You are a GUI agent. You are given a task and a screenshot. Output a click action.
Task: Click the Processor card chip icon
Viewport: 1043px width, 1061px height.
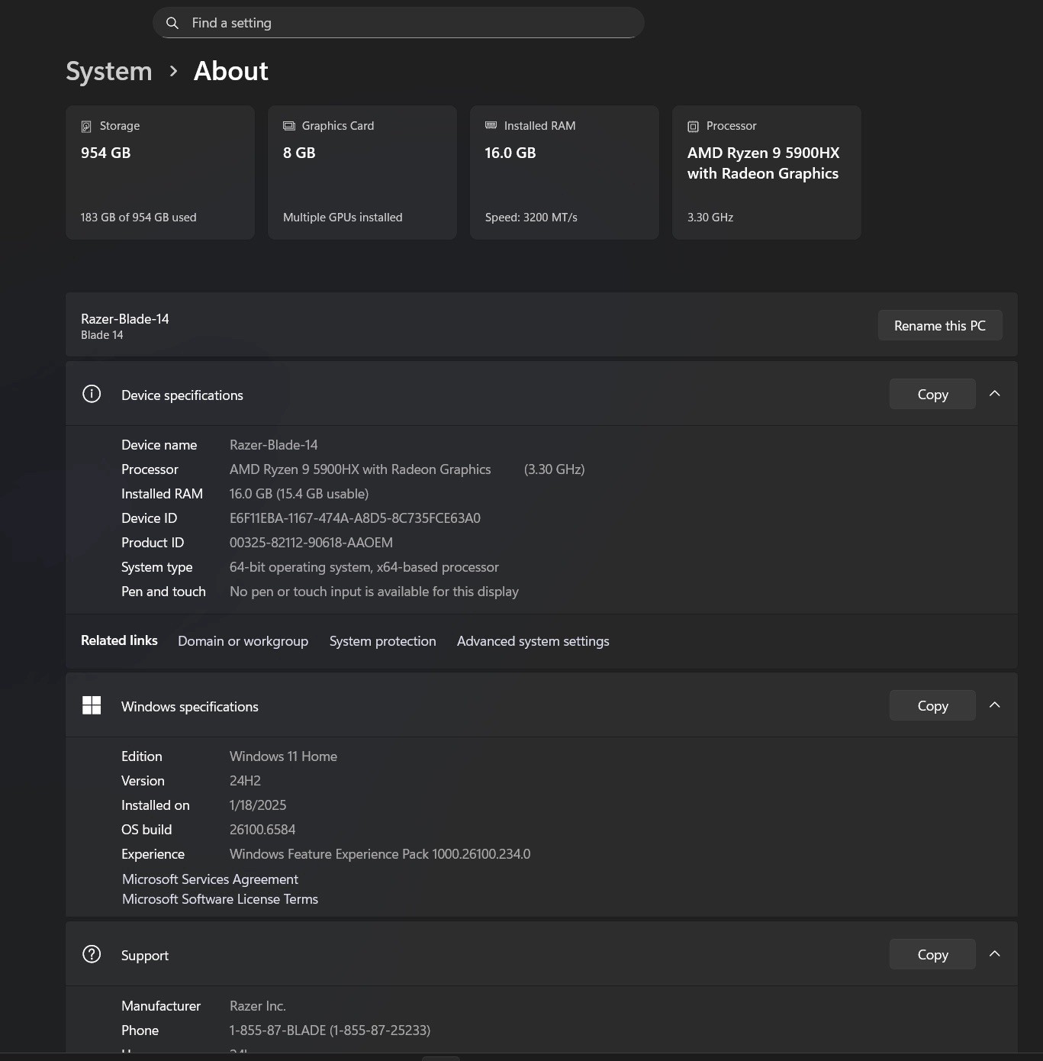pyautogui.click(x=693, y=126)
